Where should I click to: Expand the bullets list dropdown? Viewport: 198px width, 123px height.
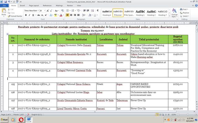tap(70, 11)
